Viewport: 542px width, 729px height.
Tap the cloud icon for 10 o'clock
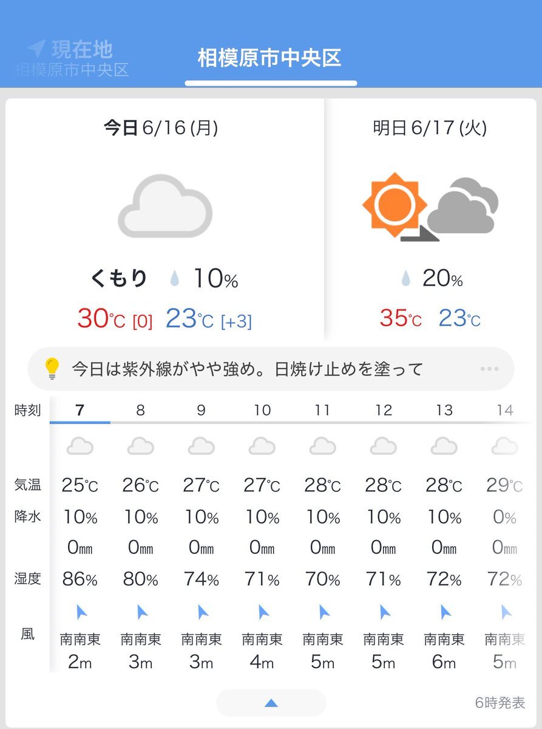(x=262, y=447)
